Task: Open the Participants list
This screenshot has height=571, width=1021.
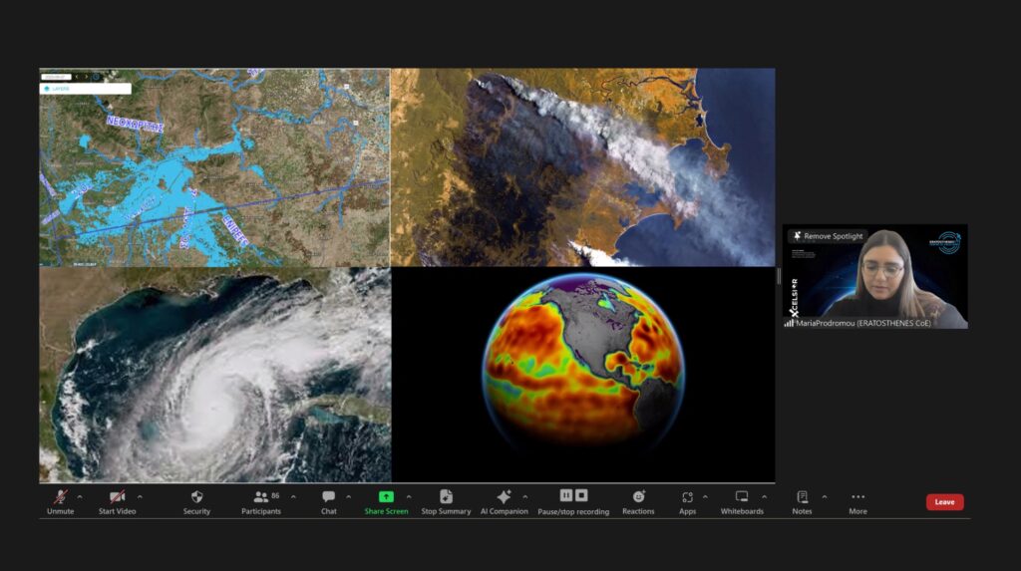Action: 261,496
